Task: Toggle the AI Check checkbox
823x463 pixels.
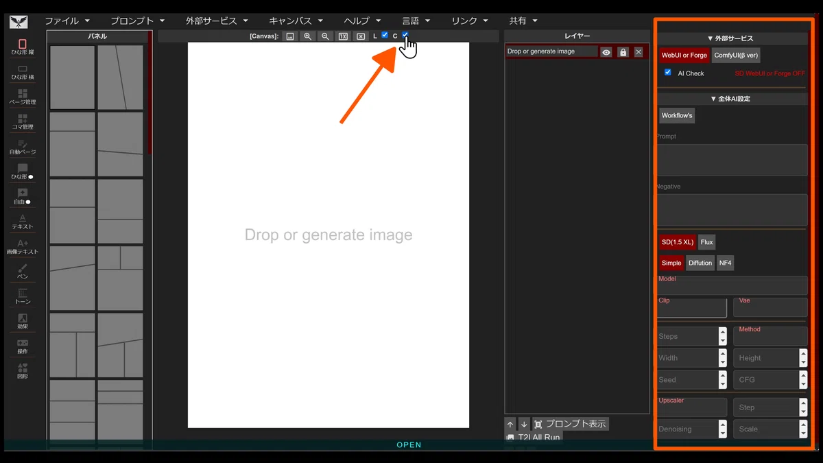Action: [668, 72]
